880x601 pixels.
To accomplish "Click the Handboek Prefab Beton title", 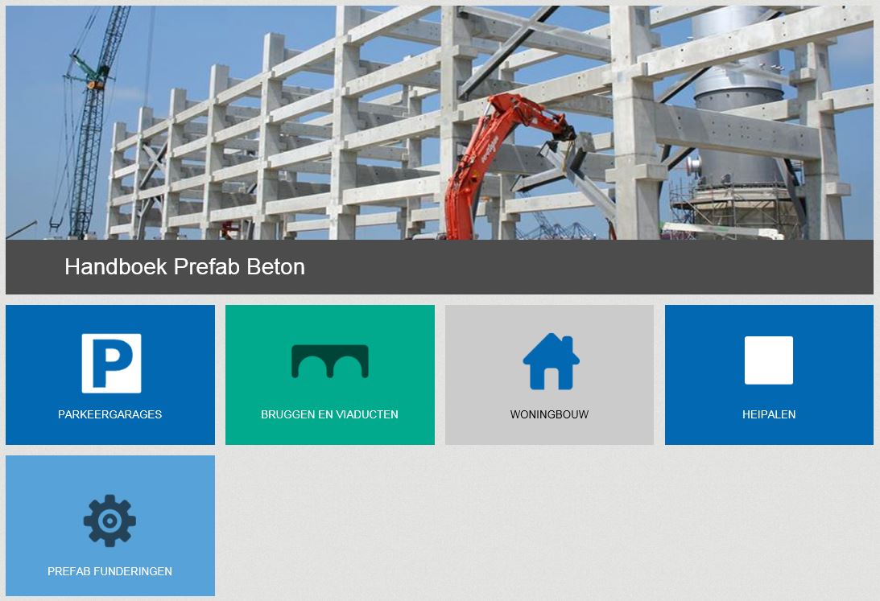I will 184,267.
